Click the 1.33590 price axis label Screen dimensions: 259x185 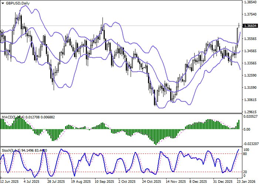pyautogui.click(x=250, y=63)
